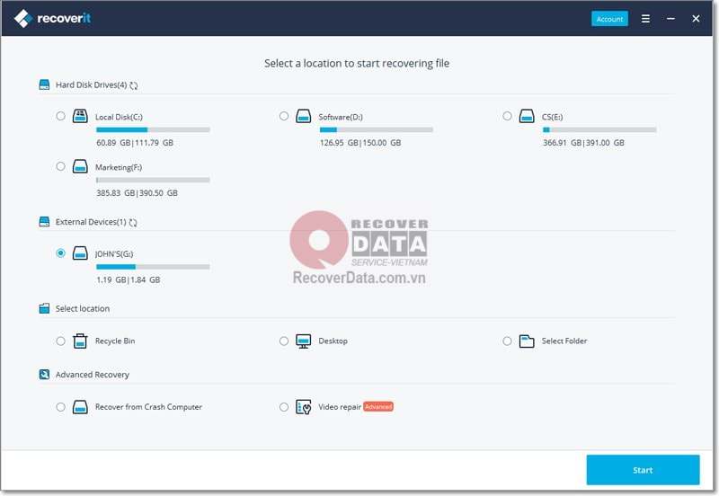
Task: Click the External Devices(1) heading
Action: coord(91,222)
